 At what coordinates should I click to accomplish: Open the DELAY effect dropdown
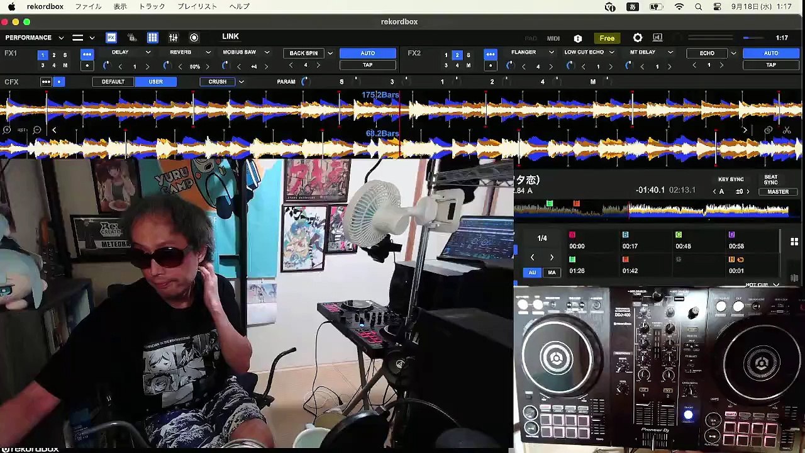click(148, 53)
